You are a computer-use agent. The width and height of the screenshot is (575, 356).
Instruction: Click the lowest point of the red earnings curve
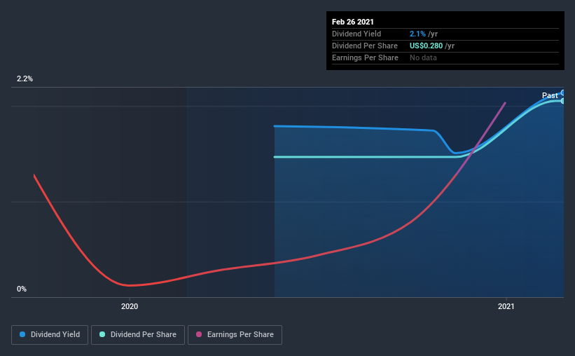pyautogui.click(x=129, y=285)
